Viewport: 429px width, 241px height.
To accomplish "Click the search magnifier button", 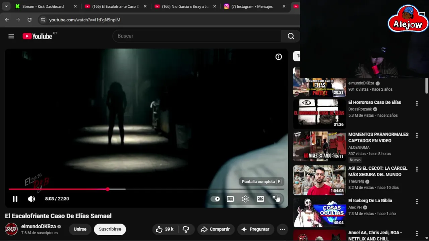I will [x=291, y=36].
